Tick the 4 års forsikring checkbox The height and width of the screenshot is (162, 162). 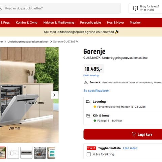click(89, 154)
